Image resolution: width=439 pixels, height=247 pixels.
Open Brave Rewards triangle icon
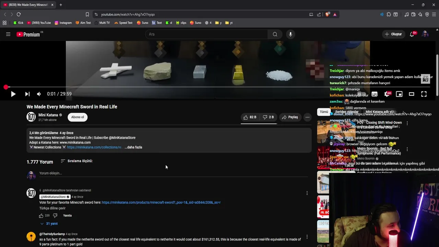(335, 14)
